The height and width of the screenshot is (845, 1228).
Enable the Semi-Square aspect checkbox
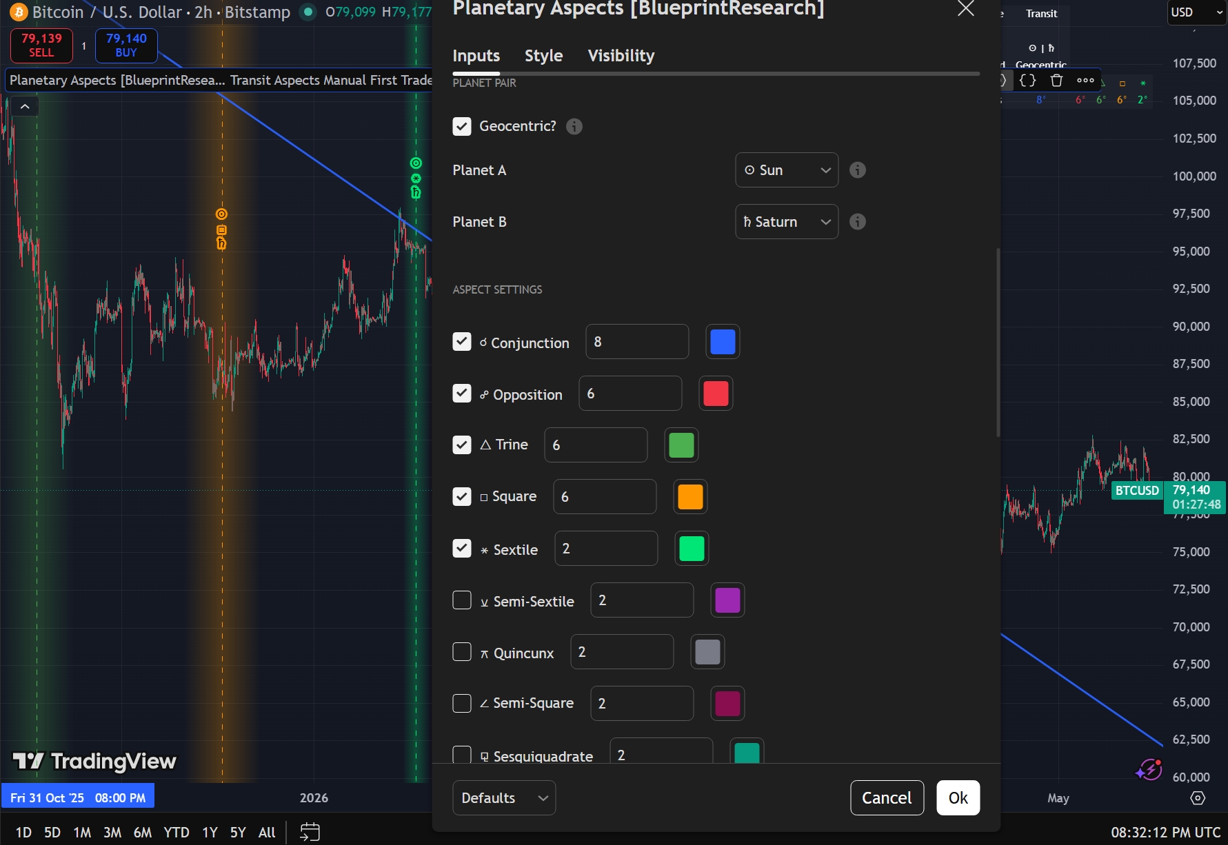pos(462,704)
